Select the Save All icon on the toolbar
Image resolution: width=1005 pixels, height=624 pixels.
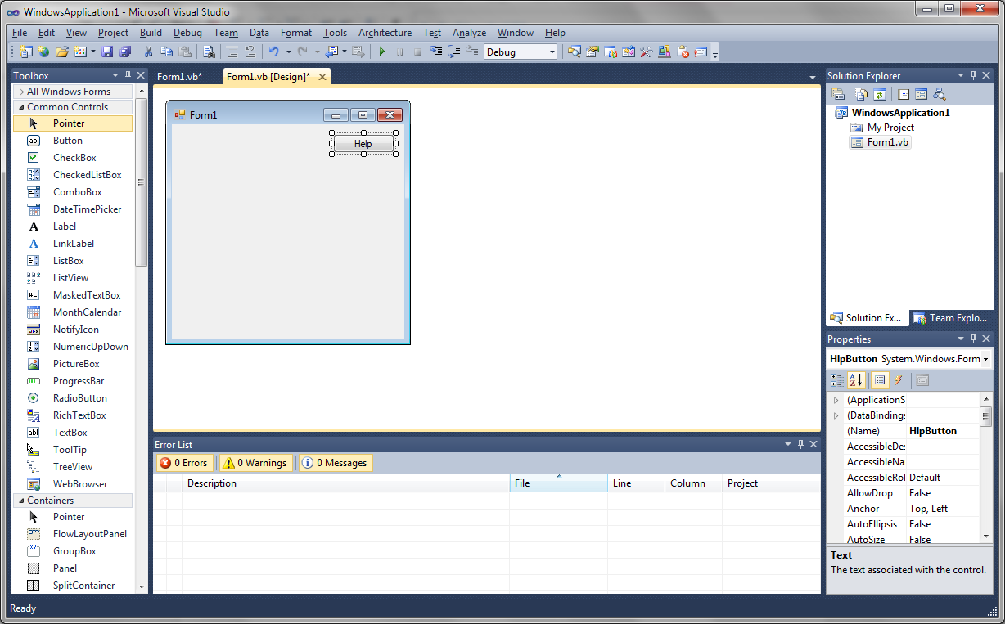[x=124, y=51]
